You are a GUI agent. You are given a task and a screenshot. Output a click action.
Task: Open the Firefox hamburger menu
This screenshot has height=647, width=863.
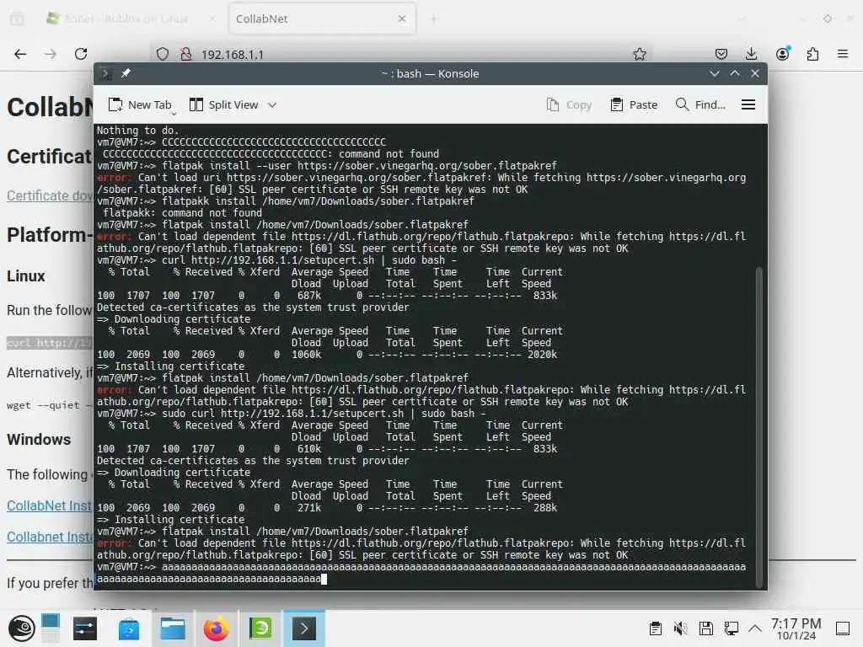842,54
